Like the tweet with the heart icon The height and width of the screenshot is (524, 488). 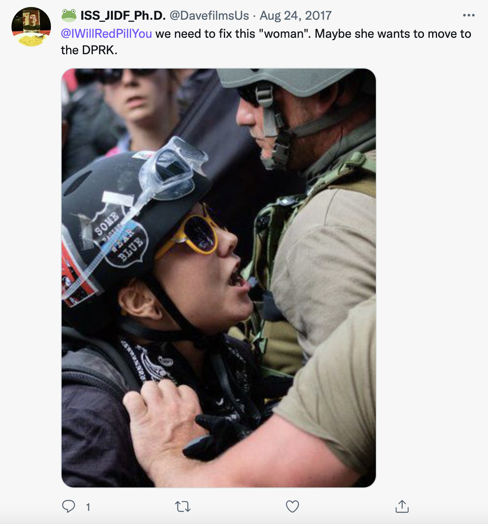pyautogui.click(x=292, y=507)
